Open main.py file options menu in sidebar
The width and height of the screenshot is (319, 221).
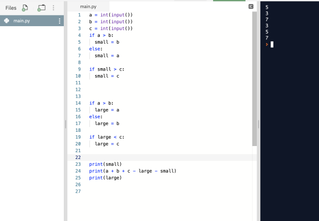coord(59,21)
